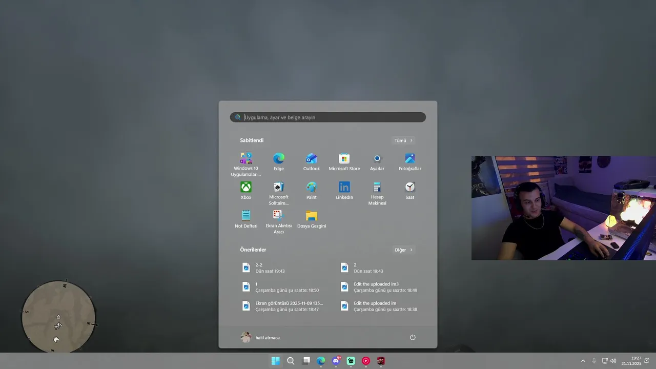Viewport: 656px width, 369px height.
Task: Expand hidden system tray icons chevron
Action: click(x=583, y=361)
